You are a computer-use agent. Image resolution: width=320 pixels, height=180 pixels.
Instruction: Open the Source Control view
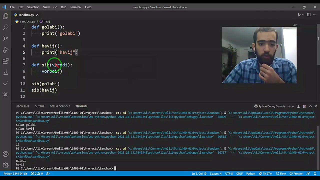pyautogui.click(x=5, y=38)
